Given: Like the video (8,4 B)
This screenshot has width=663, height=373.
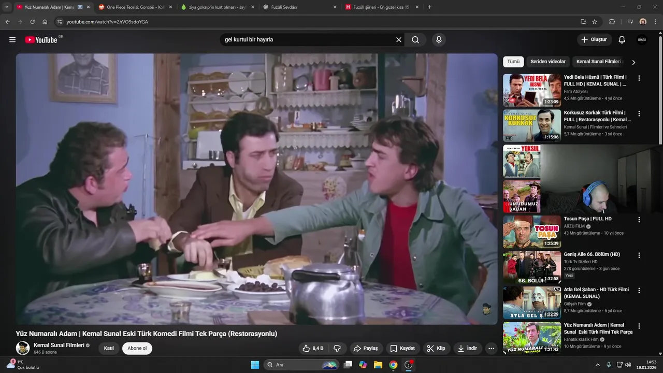Looking at the screenshot, I should [x=313, y=348].
